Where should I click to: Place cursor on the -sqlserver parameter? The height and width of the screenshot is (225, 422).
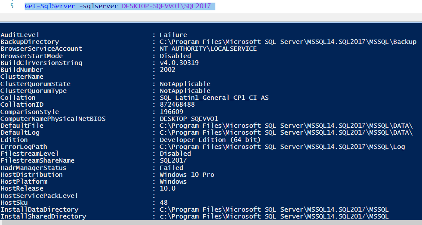(98, 6)
